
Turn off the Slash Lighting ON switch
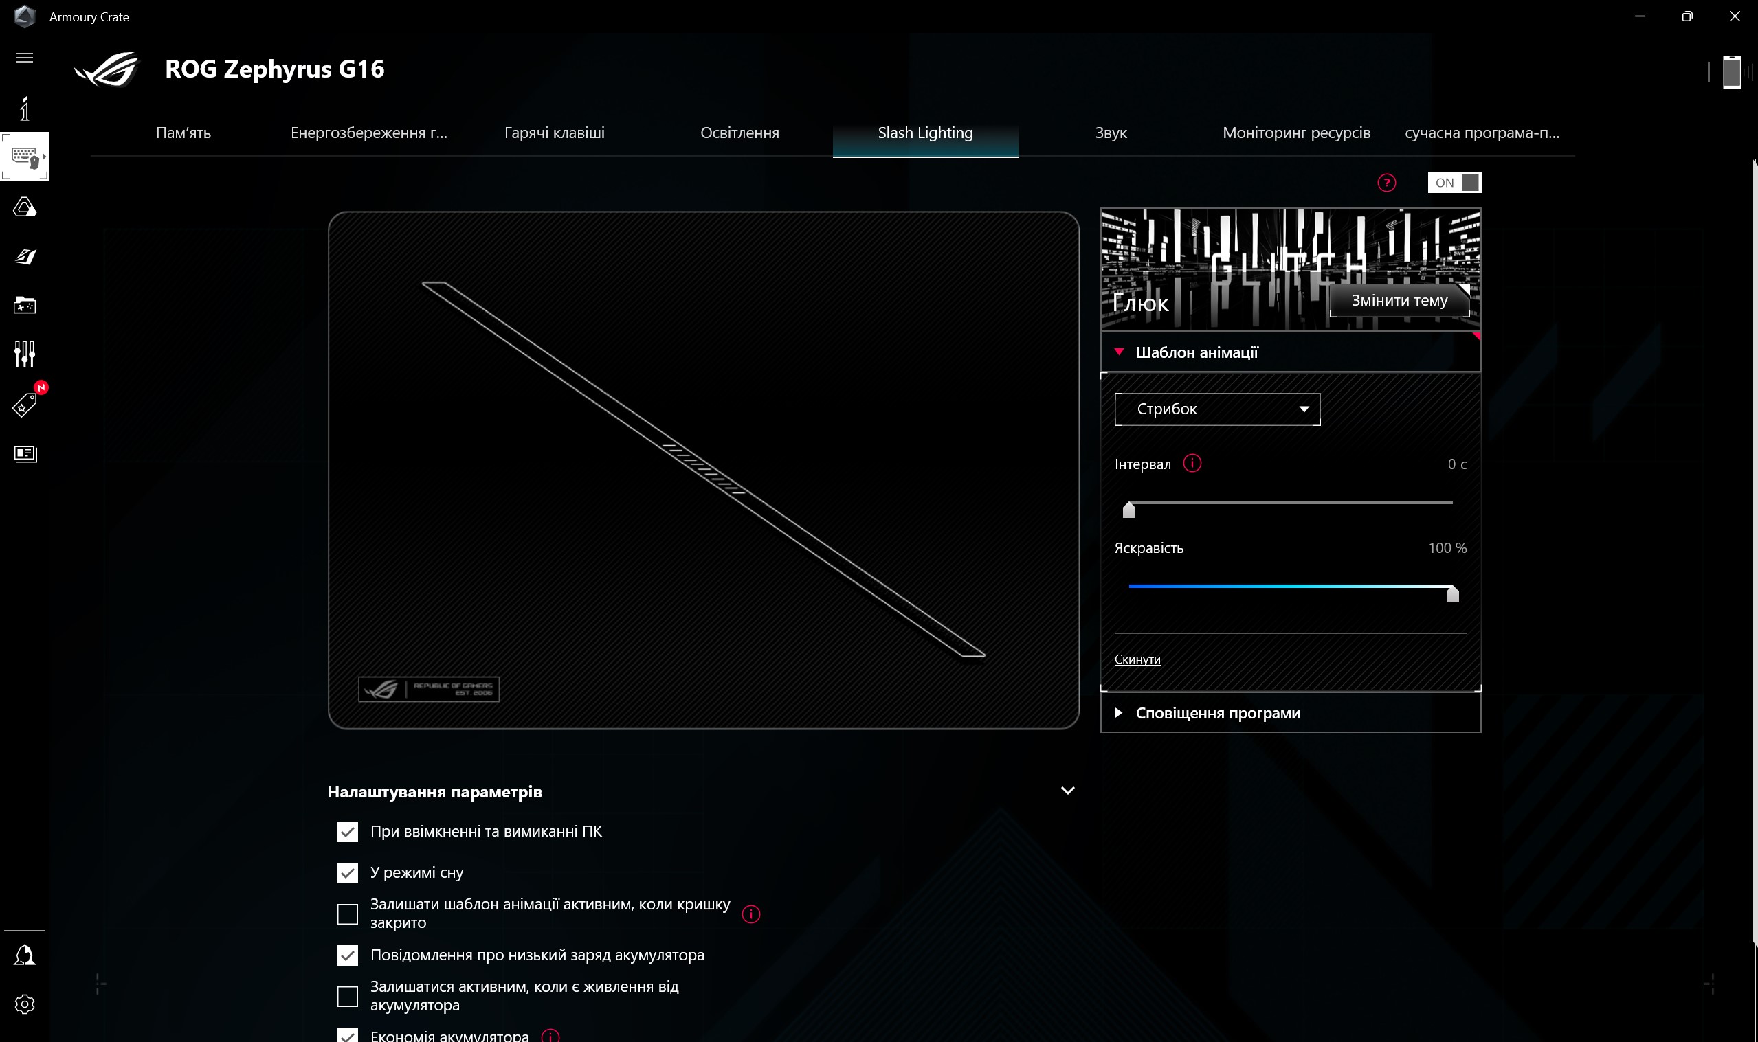pos(1454,183)
